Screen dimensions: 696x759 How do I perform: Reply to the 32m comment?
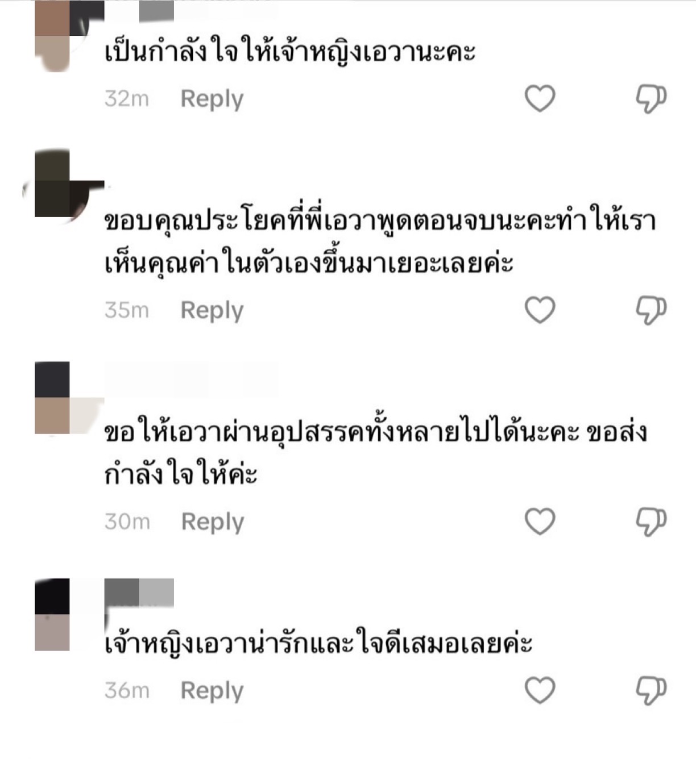(212, 99)
